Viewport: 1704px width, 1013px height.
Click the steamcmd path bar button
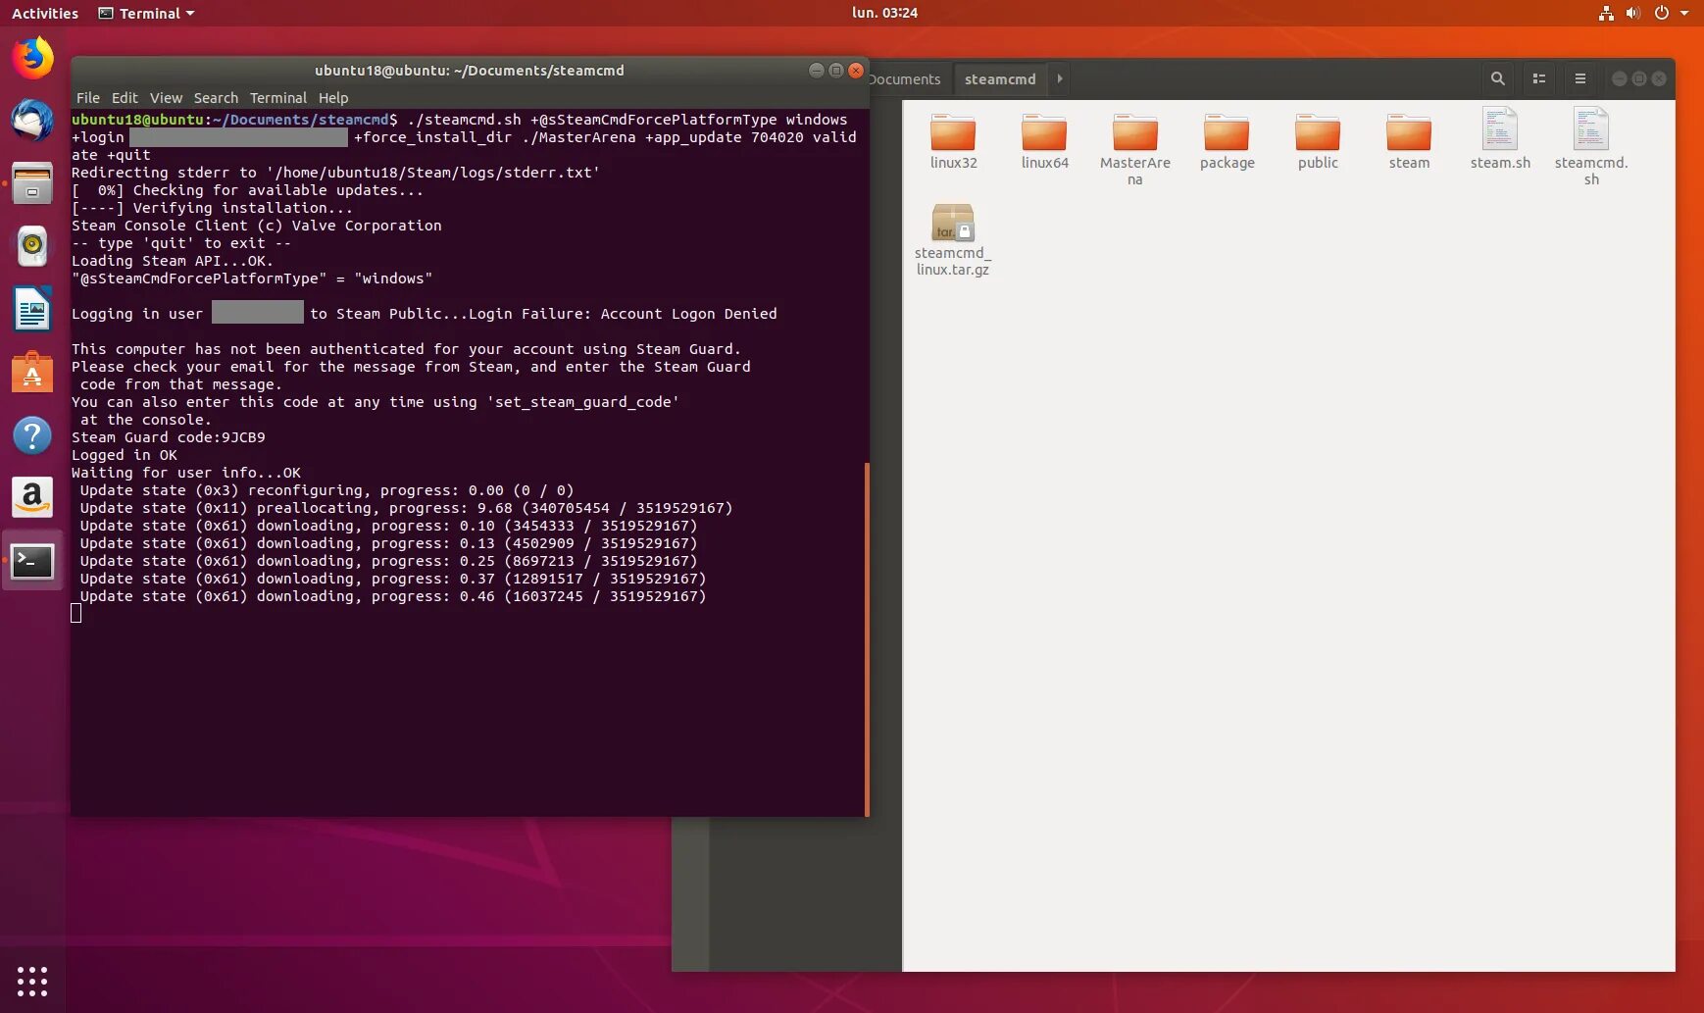pyautogui.click(x=1000, y=78)
